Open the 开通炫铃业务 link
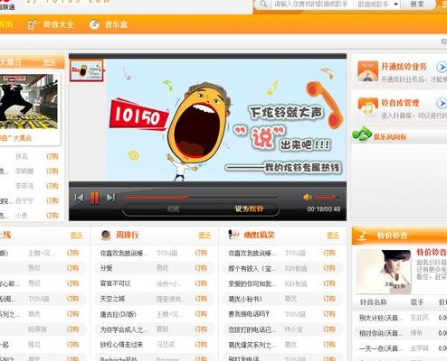Screen dimensions: 447x361 click(x=404, y=67)
